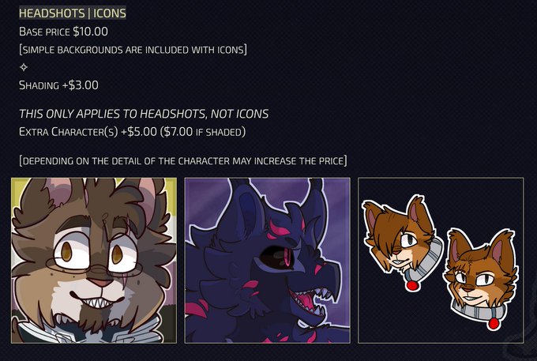Click the italic headshots-only notice
Screen dimensions: 537x361
tap(144, 114)
